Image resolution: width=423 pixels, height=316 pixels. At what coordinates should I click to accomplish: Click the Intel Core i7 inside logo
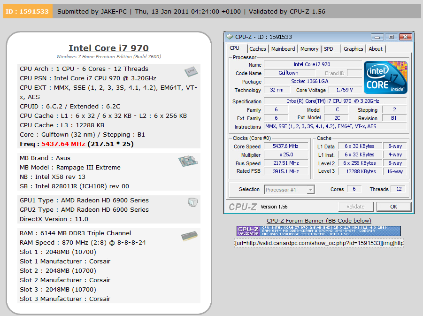click(385, 77)
